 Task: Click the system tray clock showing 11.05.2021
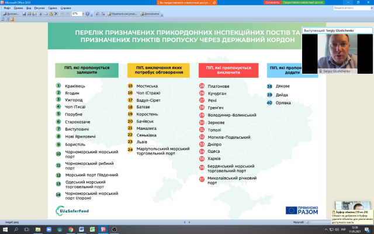pyautogui.click(x=355, y=230)
